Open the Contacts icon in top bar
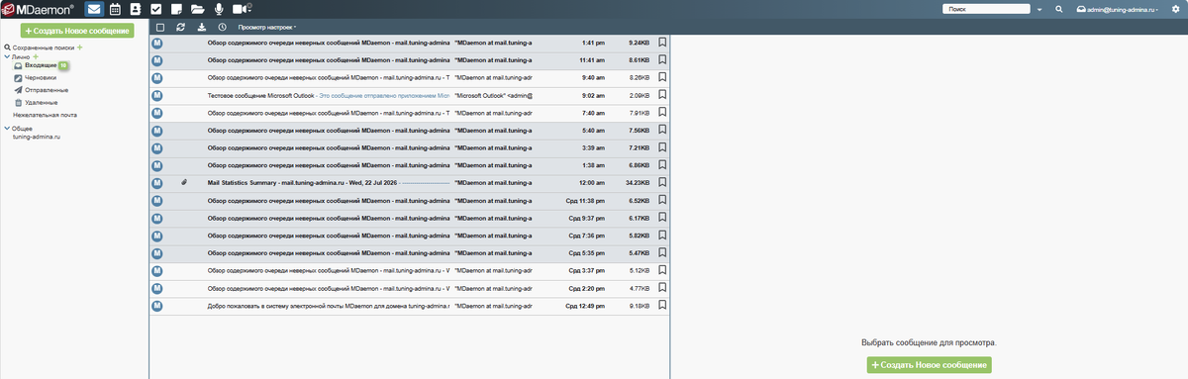Image resolution: width=1188 pixels, height=379 pixels. 136,9
